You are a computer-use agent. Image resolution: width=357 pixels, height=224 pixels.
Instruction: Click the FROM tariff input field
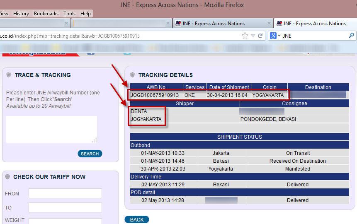click(x=66, y=193)
